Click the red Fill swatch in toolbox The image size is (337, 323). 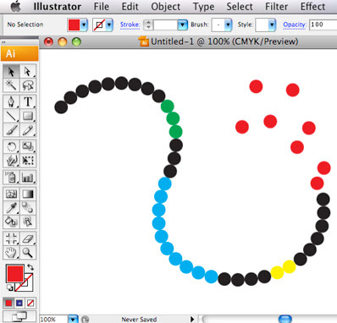tap(15, 274)
